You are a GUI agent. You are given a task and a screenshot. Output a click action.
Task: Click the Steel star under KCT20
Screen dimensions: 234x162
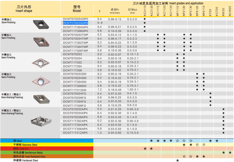(217, 141)
